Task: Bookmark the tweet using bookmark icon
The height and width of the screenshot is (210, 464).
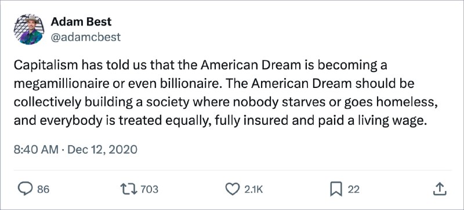Action: click(x=336, y=189)
